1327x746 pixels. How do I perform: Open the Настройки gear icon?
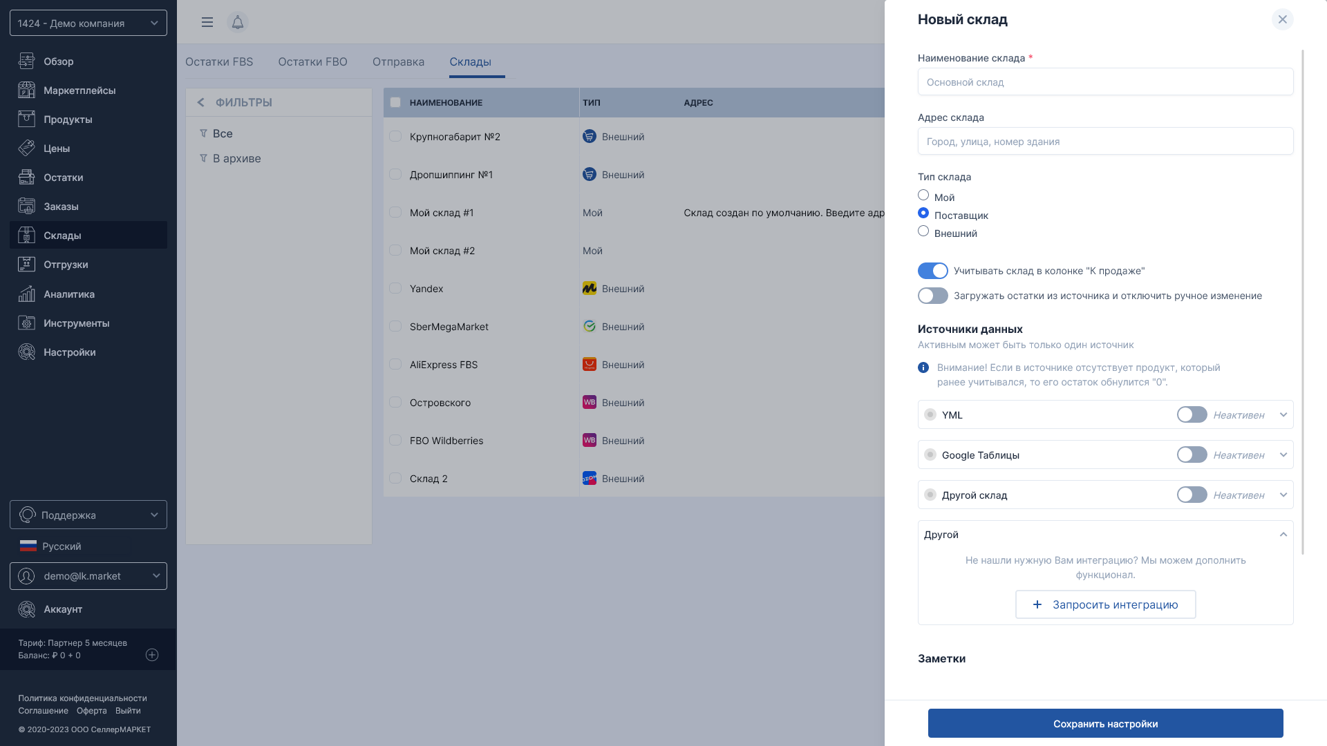tap(26, 352)
